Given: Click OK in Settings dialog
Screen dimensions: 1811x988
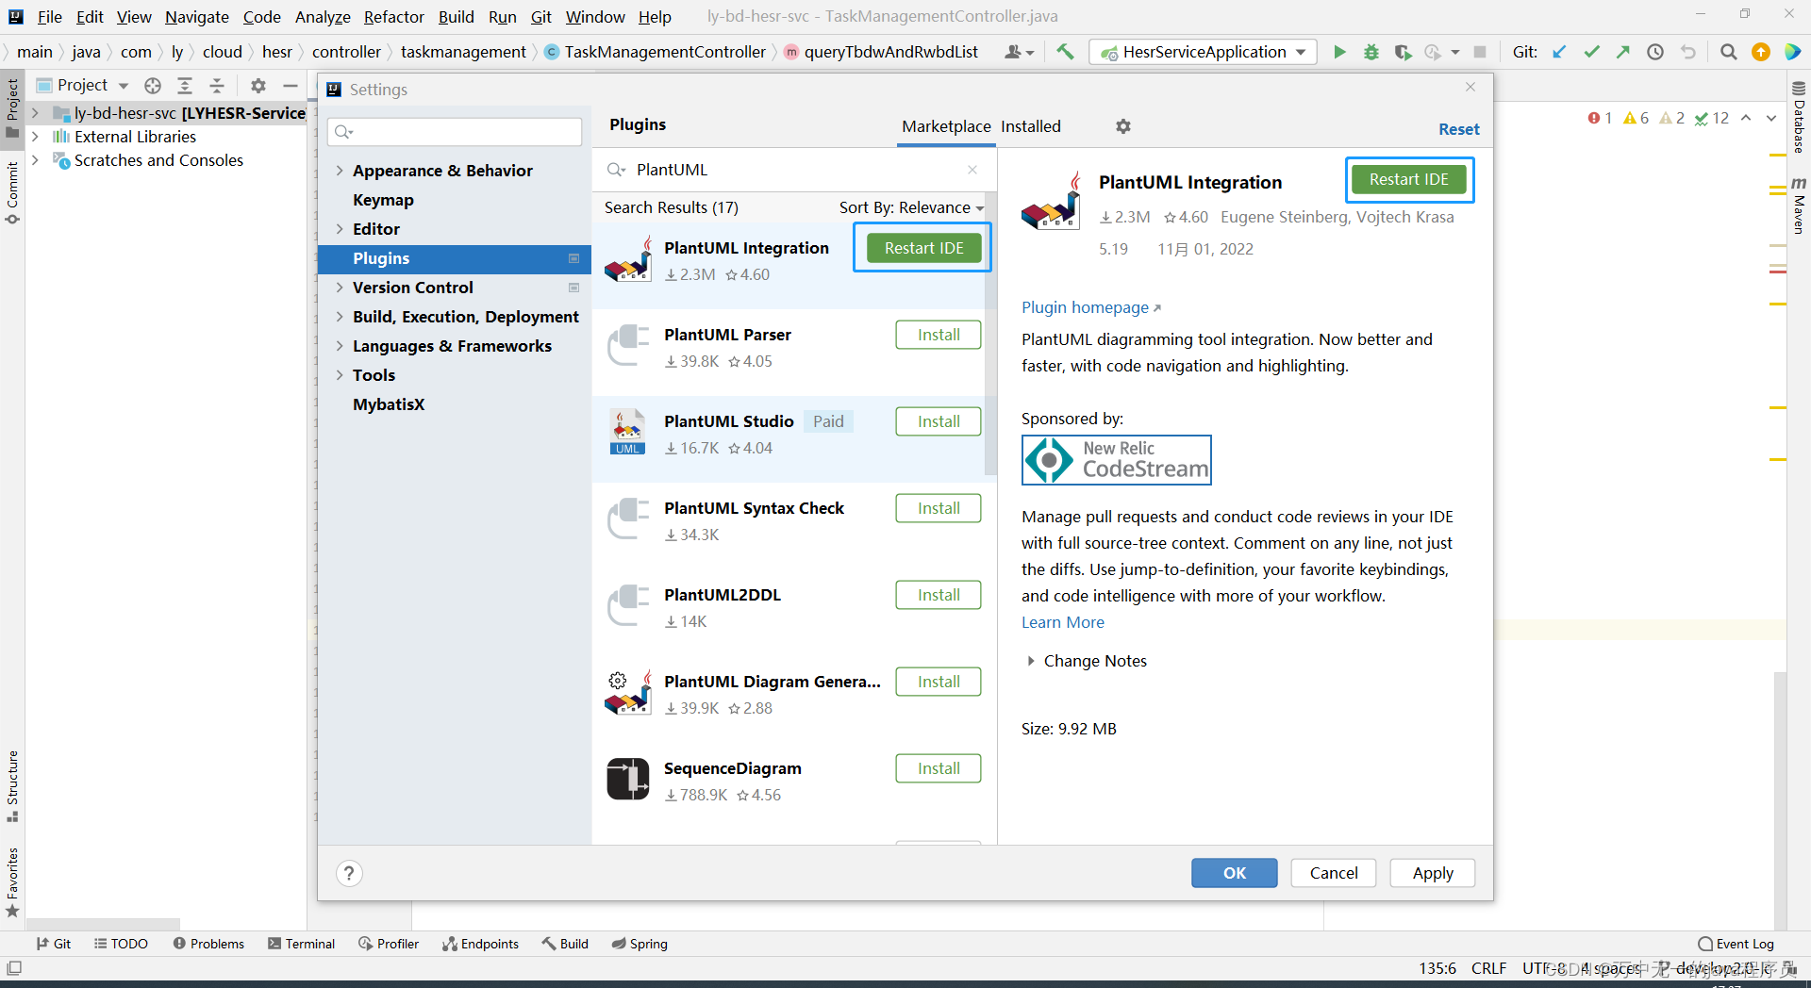Looking at the screenshot, I should tap(1234, 873).
